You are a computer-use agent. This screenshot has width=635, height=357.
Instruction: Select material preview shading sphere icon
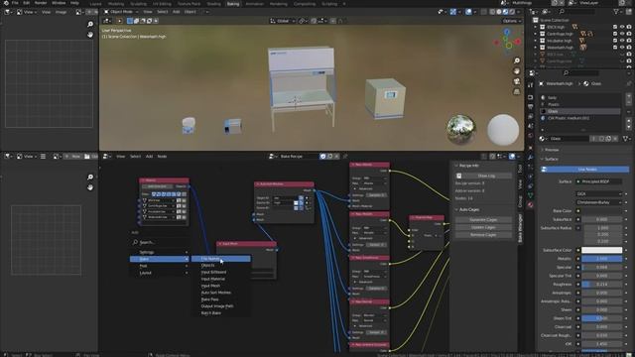(x=505, y=12)
